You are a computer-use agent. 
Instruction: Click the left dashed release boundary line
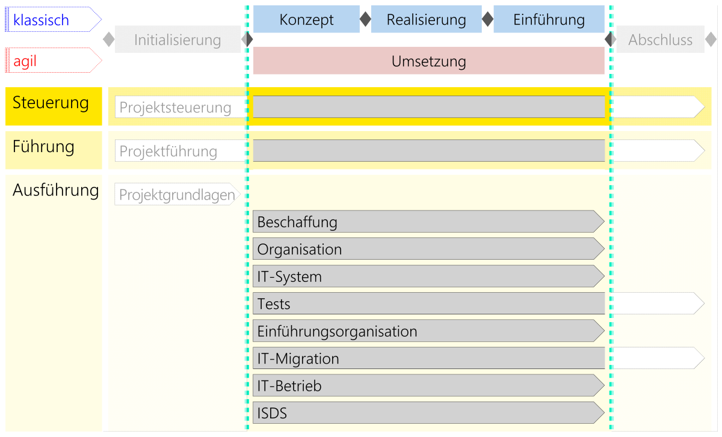coord(247,240)
